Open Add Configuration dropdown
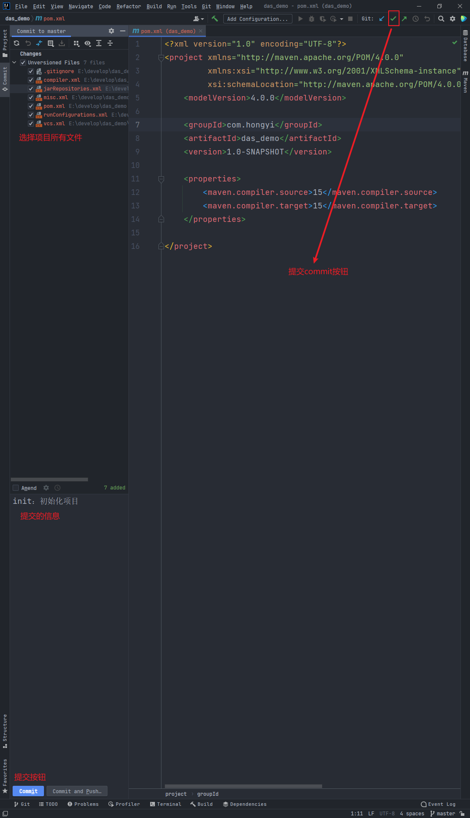470x818 pixels. (x=257, y=19)
